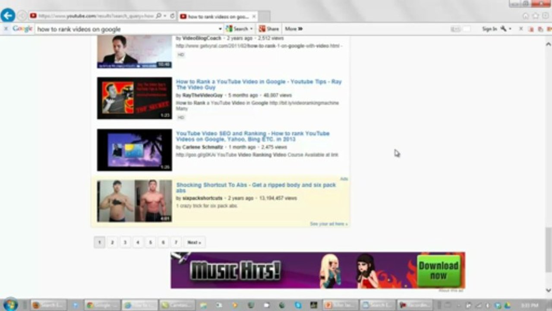This screenshot has height=311, width=552.
Task: Click the current page 1 button
Action: (x=99, y=242)
